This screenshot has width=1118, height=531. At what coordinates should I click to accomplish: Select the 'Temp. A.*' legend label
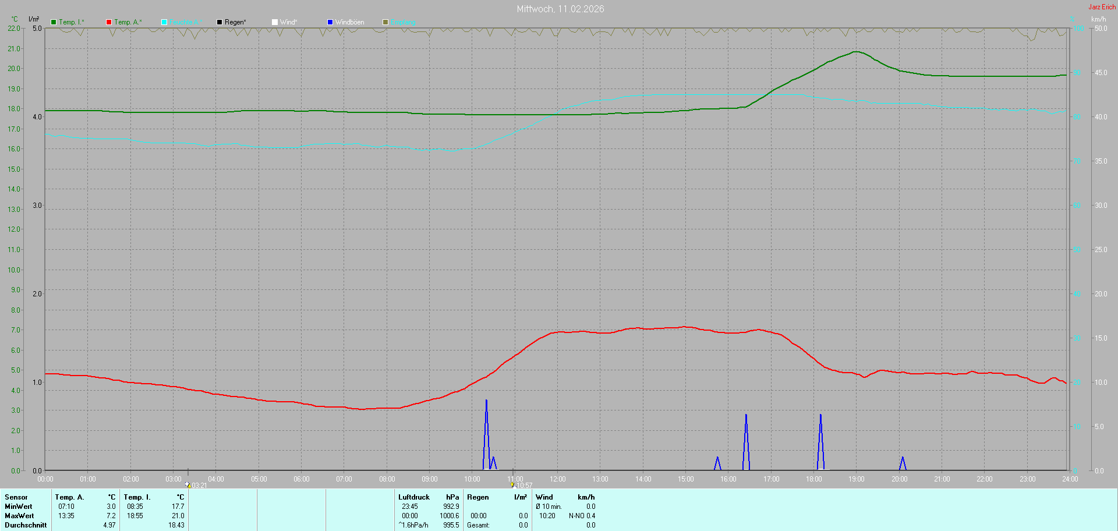(x=128, y=22)
